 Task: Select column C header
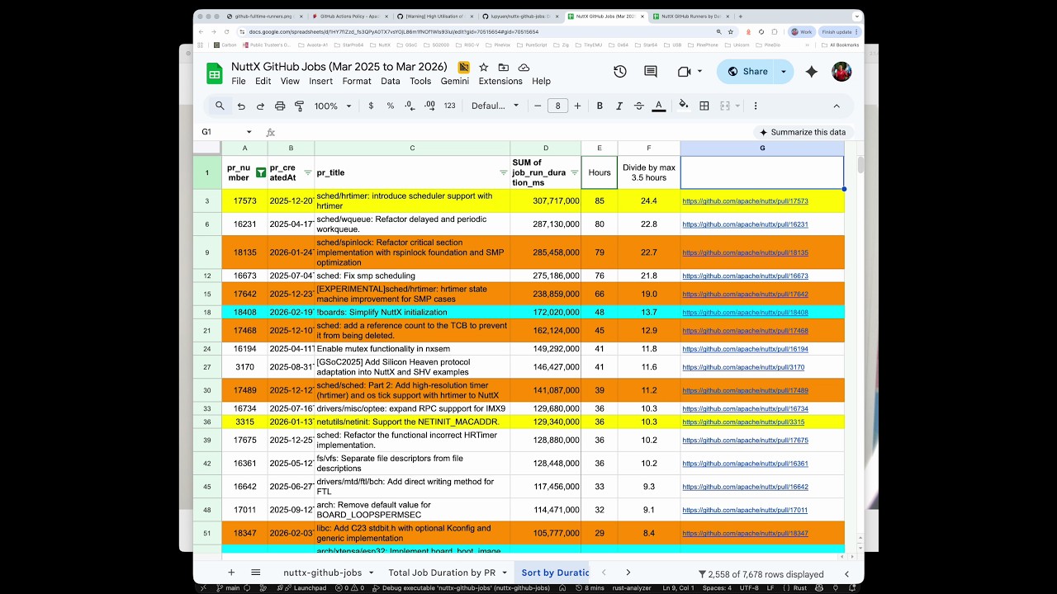(412, 148)
